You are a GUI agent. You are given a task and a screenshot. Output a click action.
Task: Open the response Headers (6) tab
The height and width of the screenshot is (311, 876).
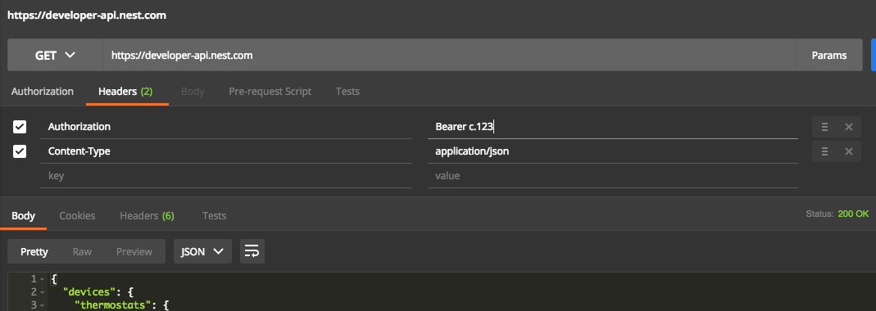coord(147,215)
